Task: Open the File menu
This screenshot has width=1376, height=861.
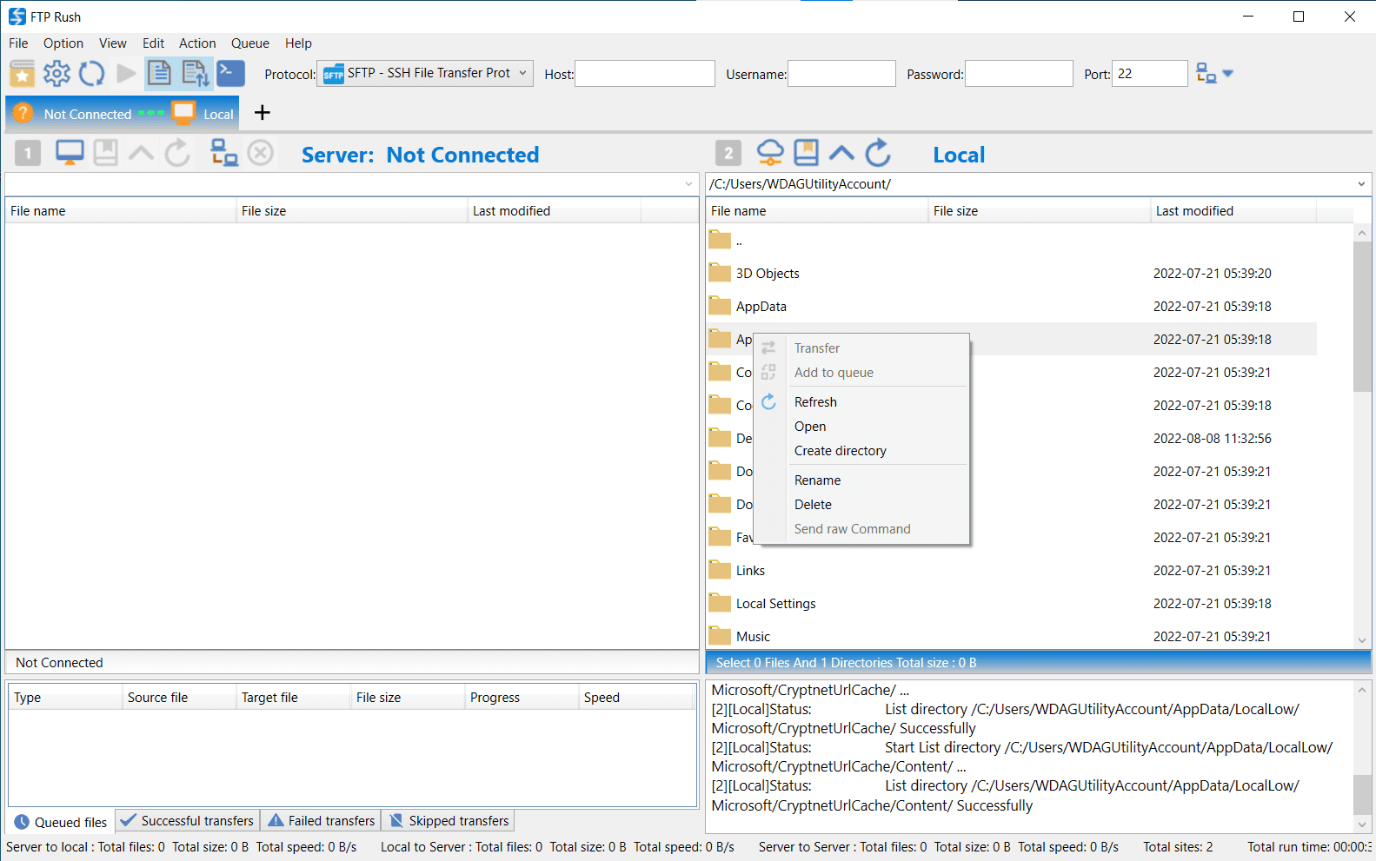Action: pos(18,43)
